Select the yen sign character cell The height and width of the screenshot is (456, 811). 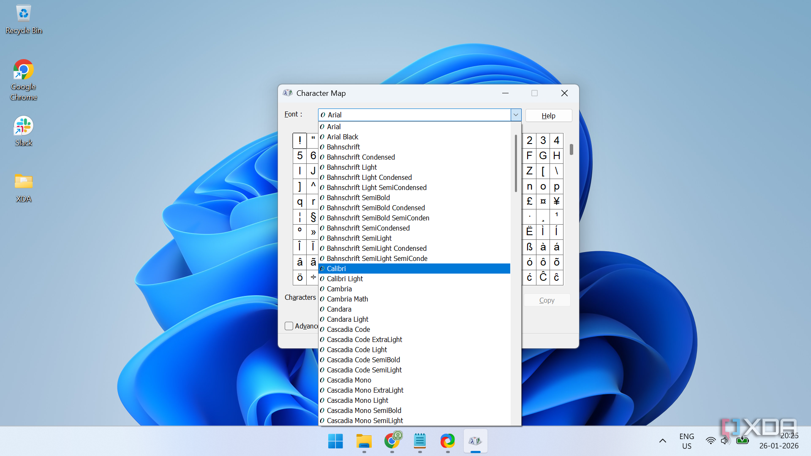pyautogui.click(x=557, y=201)
